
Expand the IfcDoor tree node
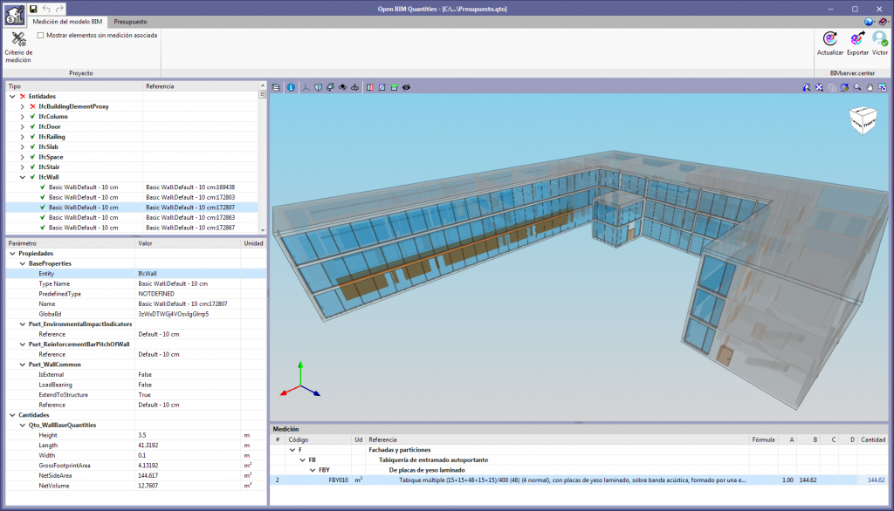pos(22,126)
